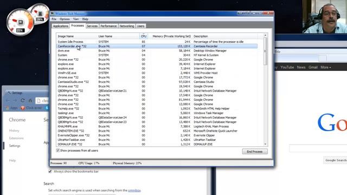Select the TscHelp.exe *32 process
This screenshot has height=195, width=347.
click(x=157, y=108)
